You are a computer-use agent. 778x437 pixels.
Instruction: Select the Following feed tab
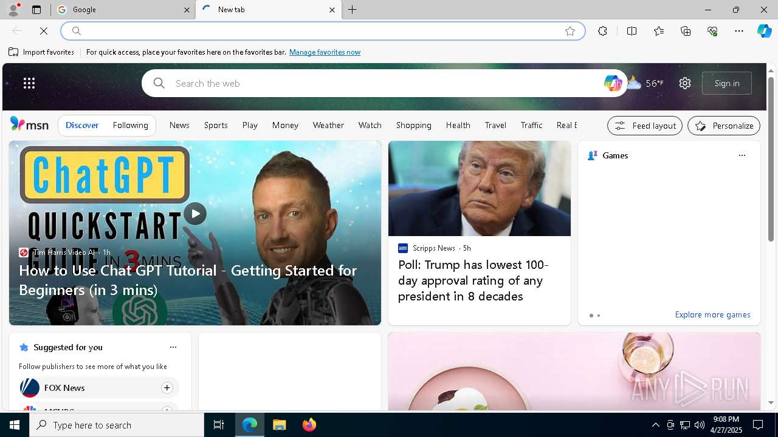click(130, 125)
